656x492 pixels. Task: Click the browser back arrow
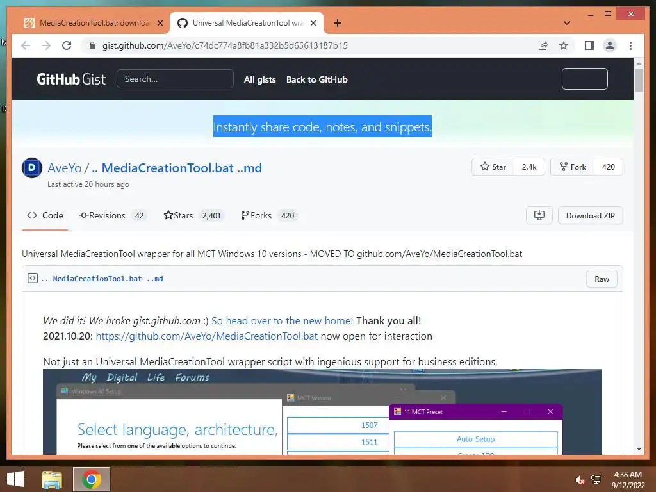26,45
